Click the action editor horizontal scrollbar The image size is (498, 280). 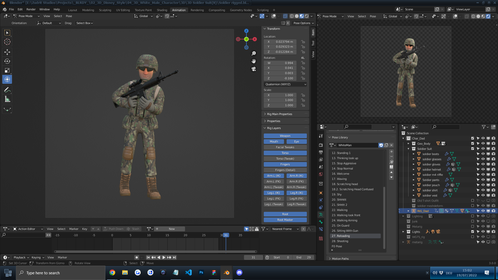[156, 251]
